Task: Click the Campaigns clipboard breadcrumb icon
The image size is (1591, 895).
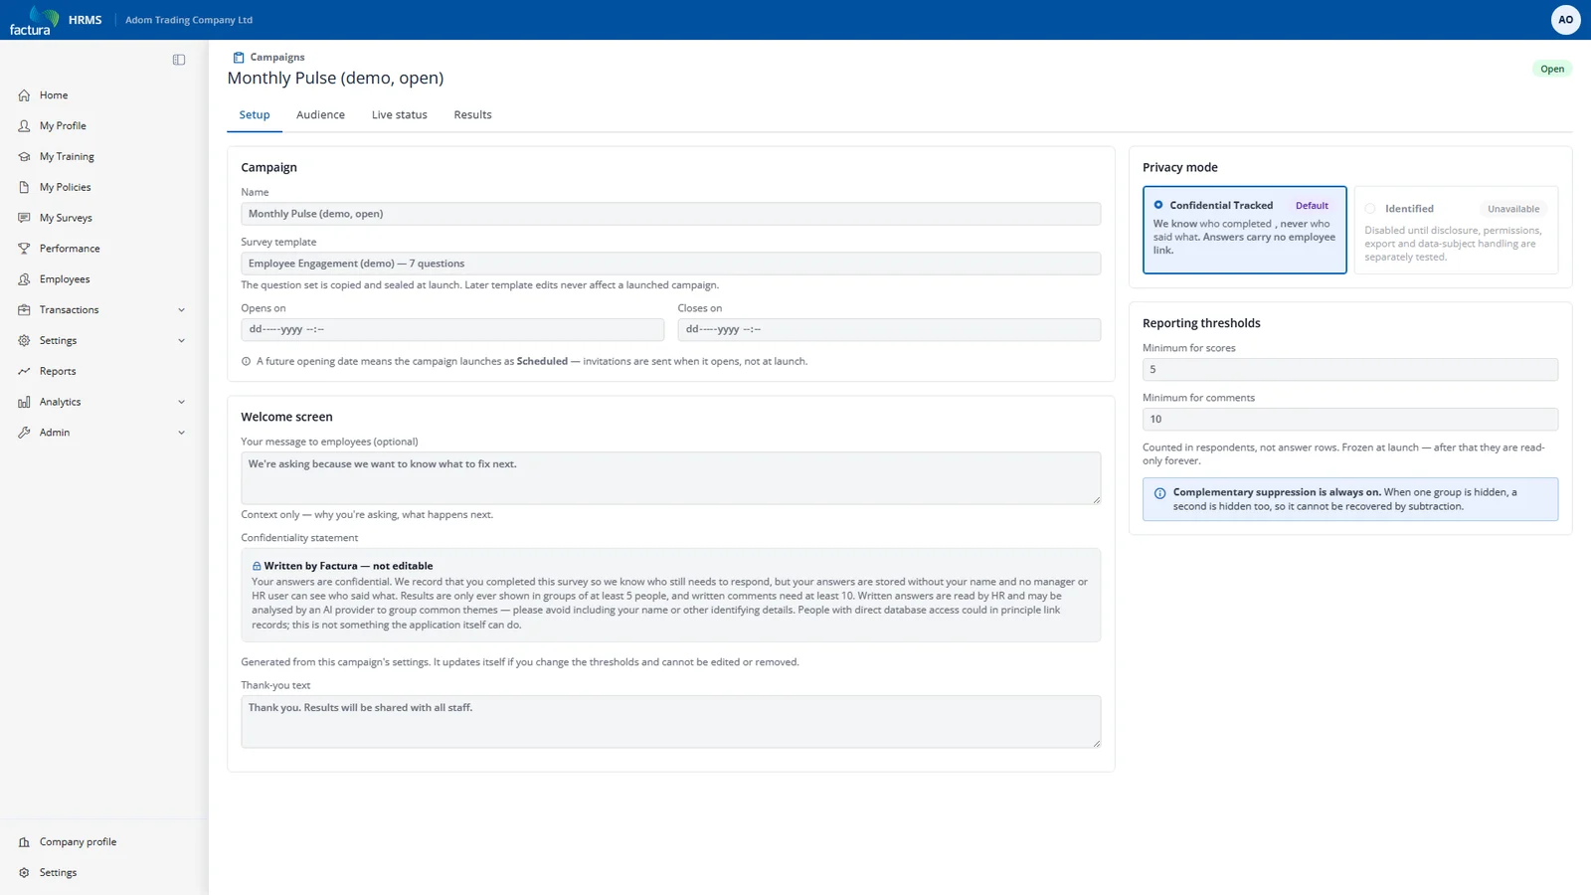Action: coord(239,58)
